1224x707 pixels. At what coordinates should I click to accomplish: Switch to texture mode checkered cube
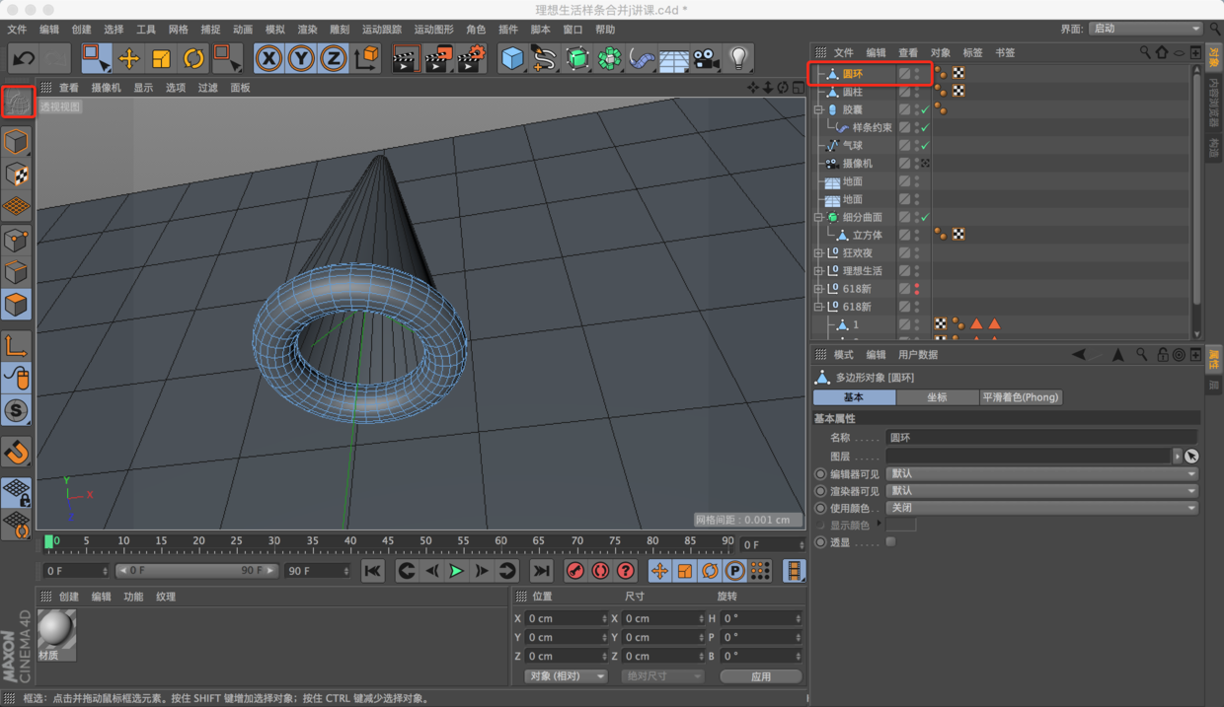tap(17, 175)
